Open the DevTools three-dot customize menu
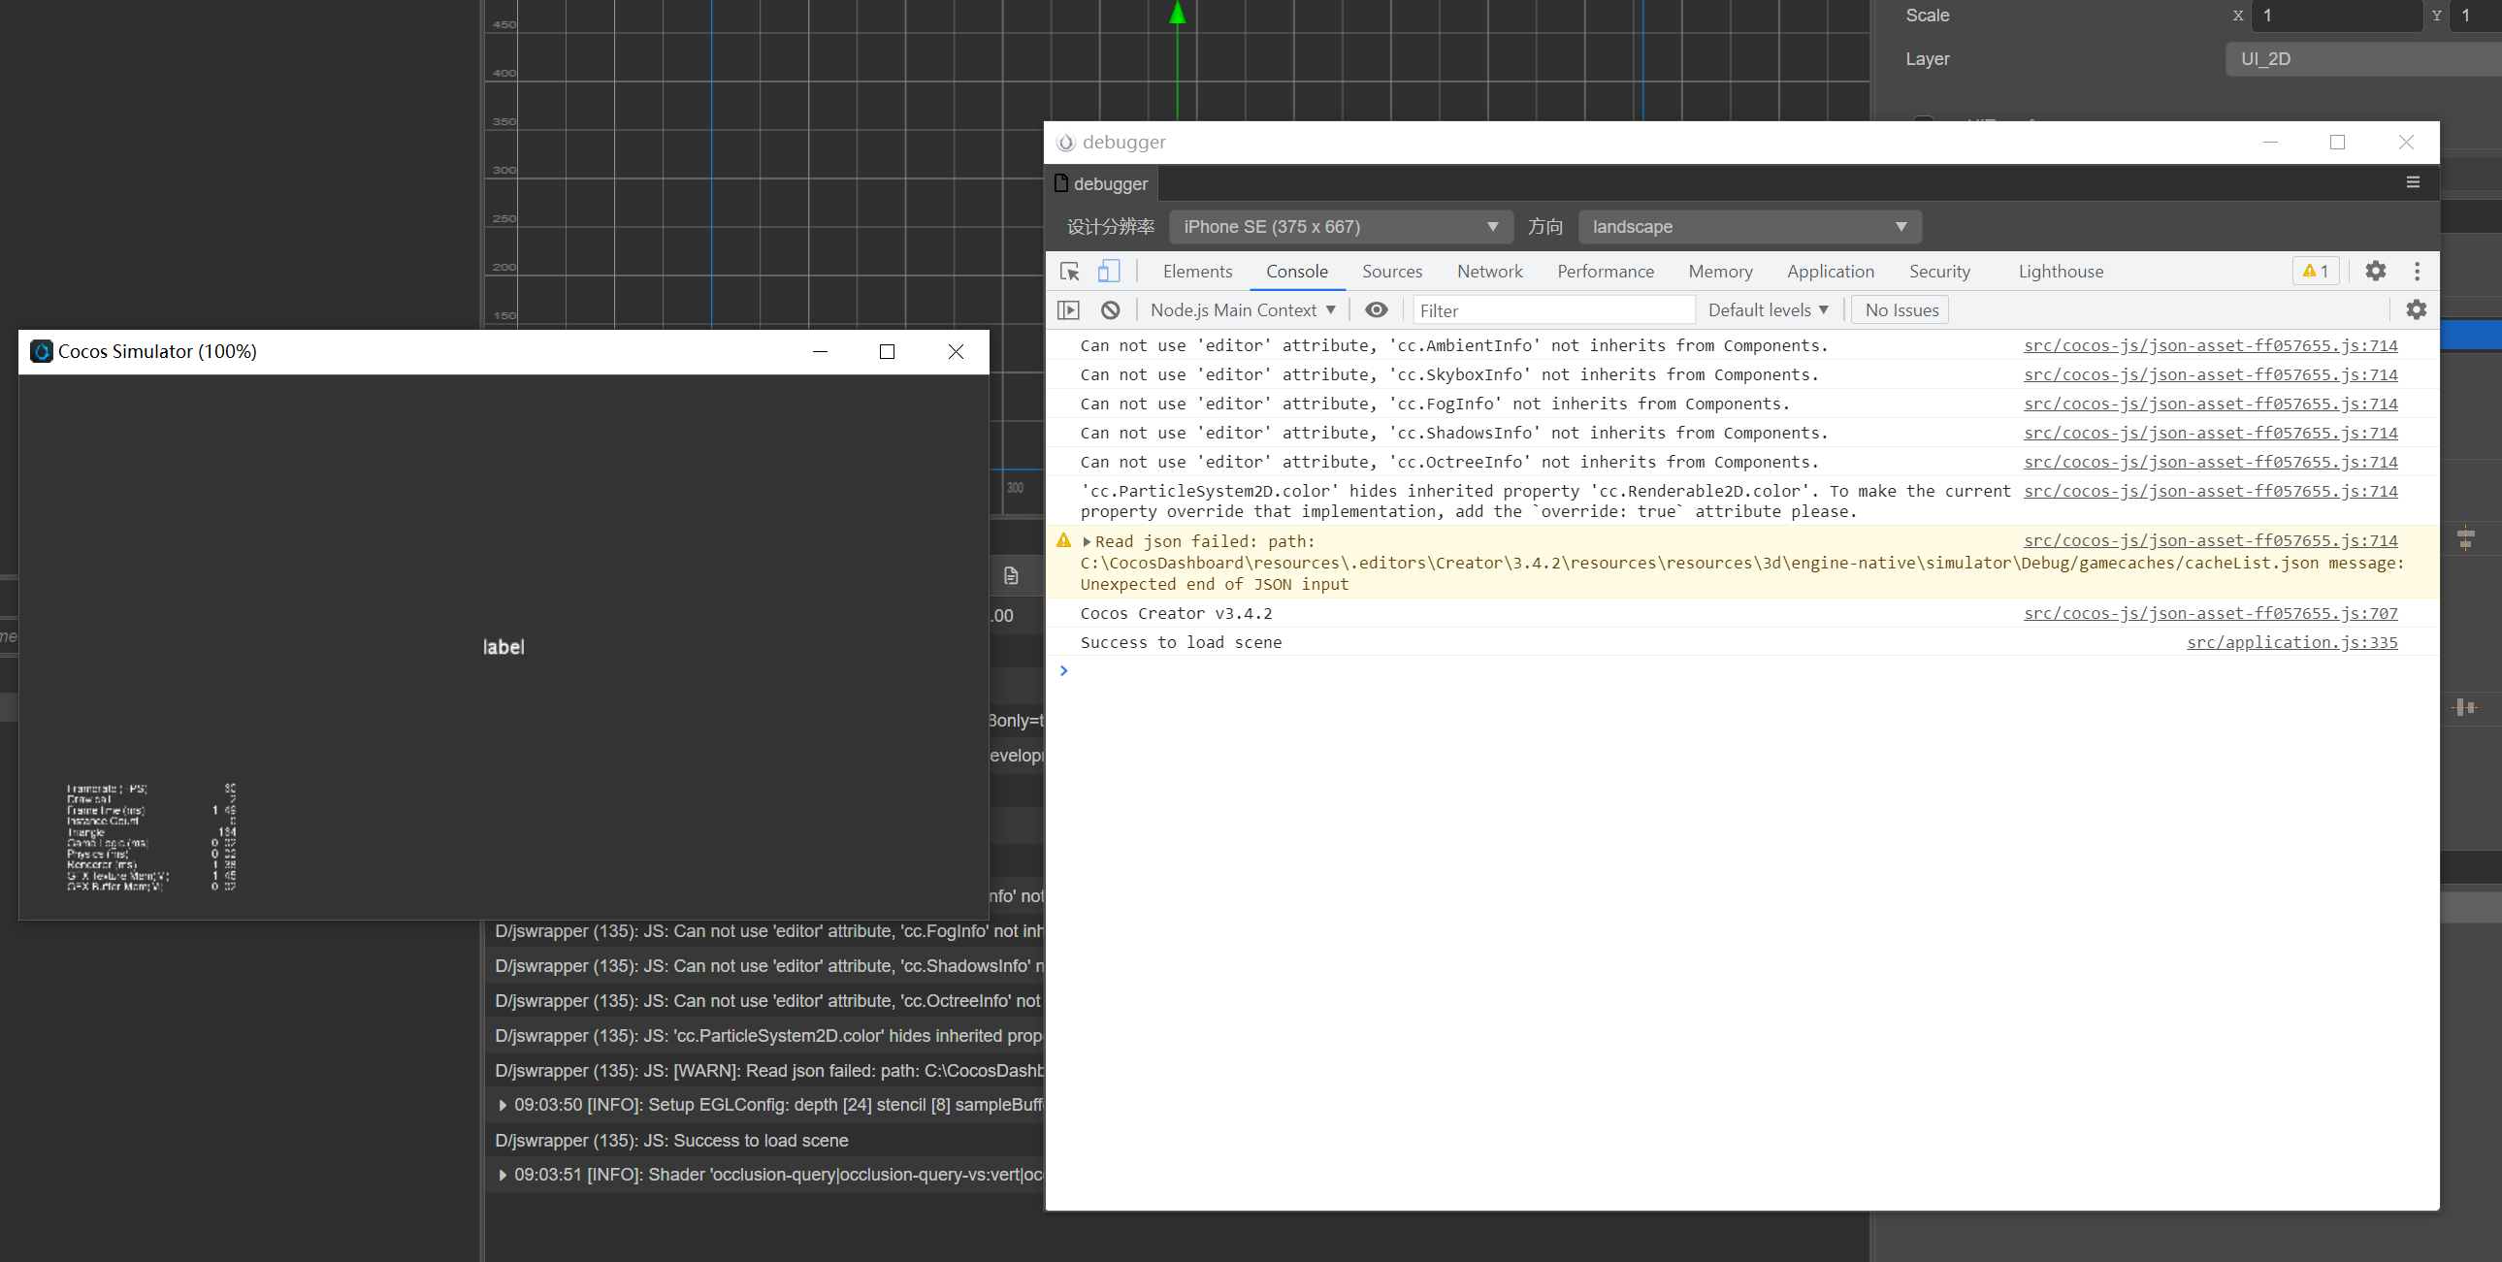Viewport: 2502px width, 1262px height. tap(2417, 271)
